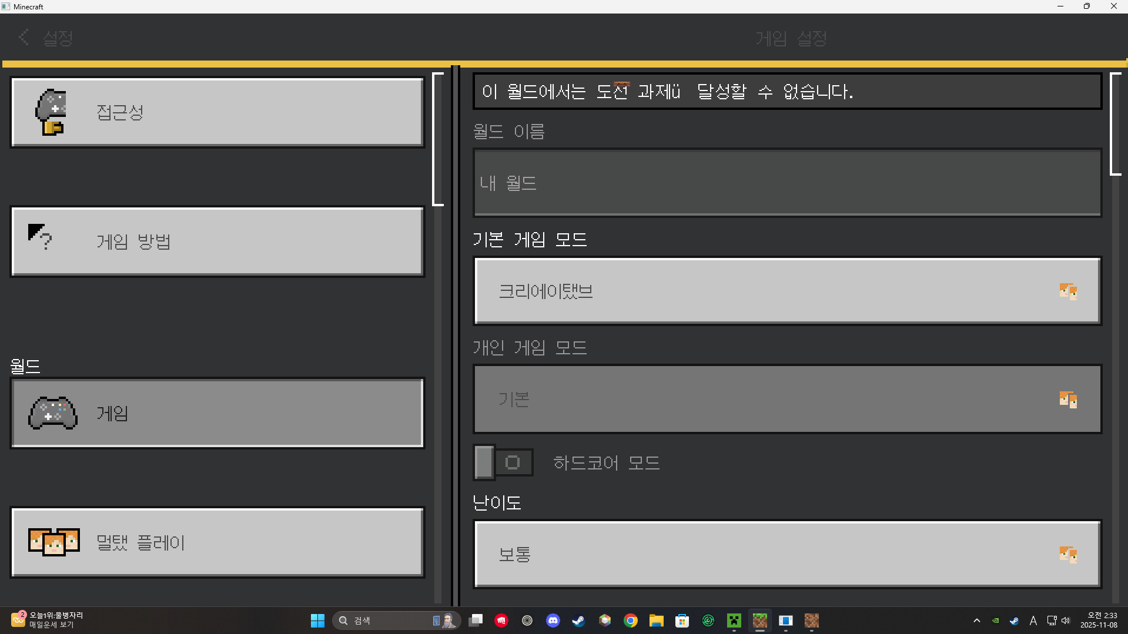Open File Explorer from the taskbar
The width and height of the screenshot is (1128, 634).
tap(656, 620)
